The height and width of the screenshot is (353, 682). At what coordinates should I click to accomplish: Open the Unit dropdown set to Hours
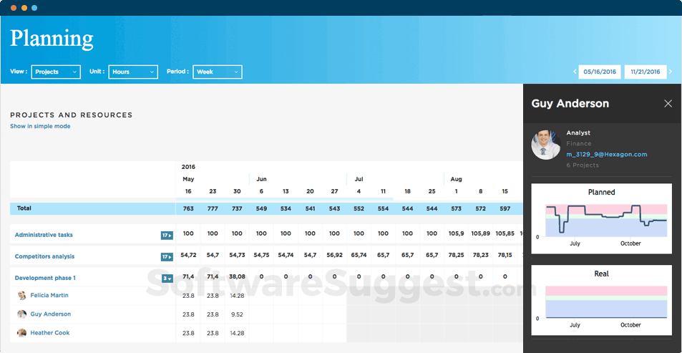pos(132,72)
